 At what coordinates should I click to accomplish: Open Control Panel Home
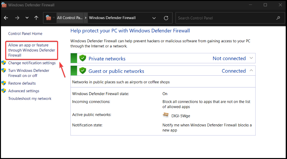25,34
